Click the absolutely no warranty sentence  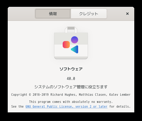[x=71, y=102]
